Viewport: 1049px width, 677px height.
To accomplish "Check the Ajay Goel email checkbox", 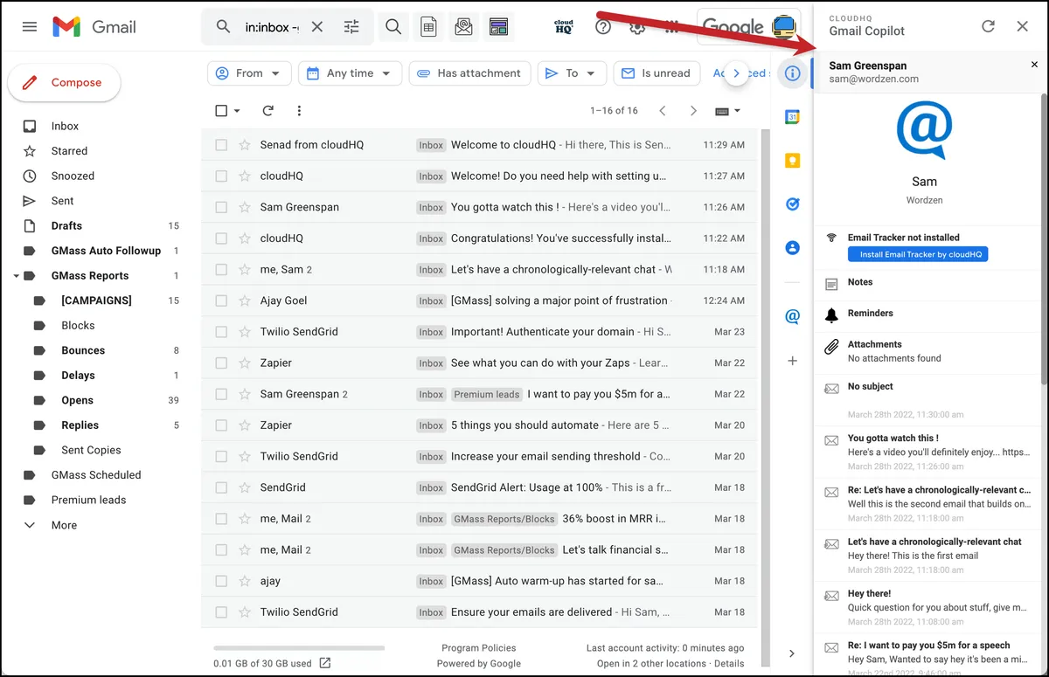I will pyautogui.click(x=221, y=301).
